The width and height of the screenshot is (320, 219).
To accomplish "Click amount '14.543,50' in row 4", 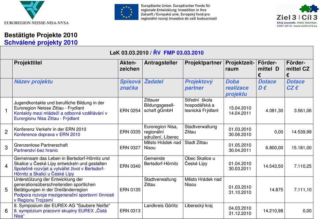I will tap(273, 166).
